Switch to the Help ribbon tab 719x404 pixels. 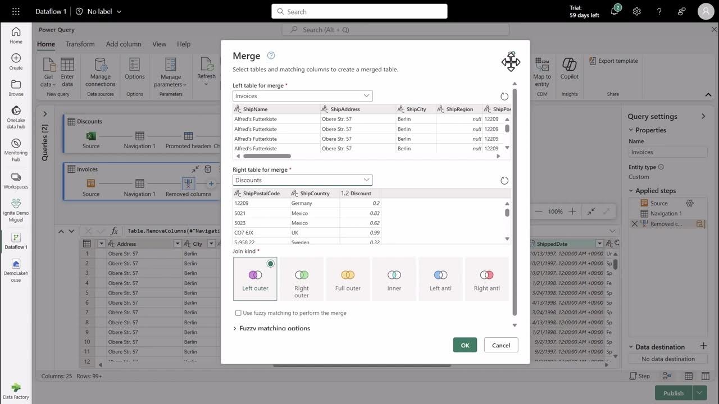tap(184, 44)
